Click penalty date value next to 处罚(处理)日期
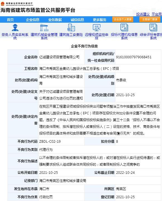162x201 pixels. click(125, 95)
